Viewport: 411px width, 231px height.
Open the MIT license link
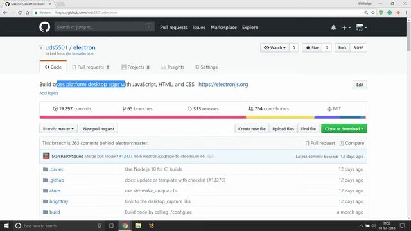[x=334, y=108]
